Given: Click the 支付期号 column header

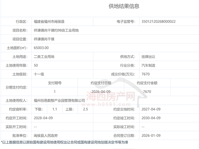Looking at the screenshot, I should (55, 83).
